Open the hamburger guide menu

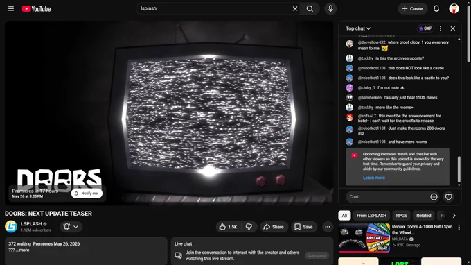(11, 9)
